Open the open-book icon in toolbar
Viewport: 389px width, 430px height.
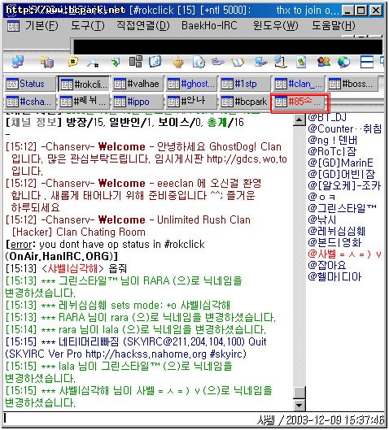(238, 63)
